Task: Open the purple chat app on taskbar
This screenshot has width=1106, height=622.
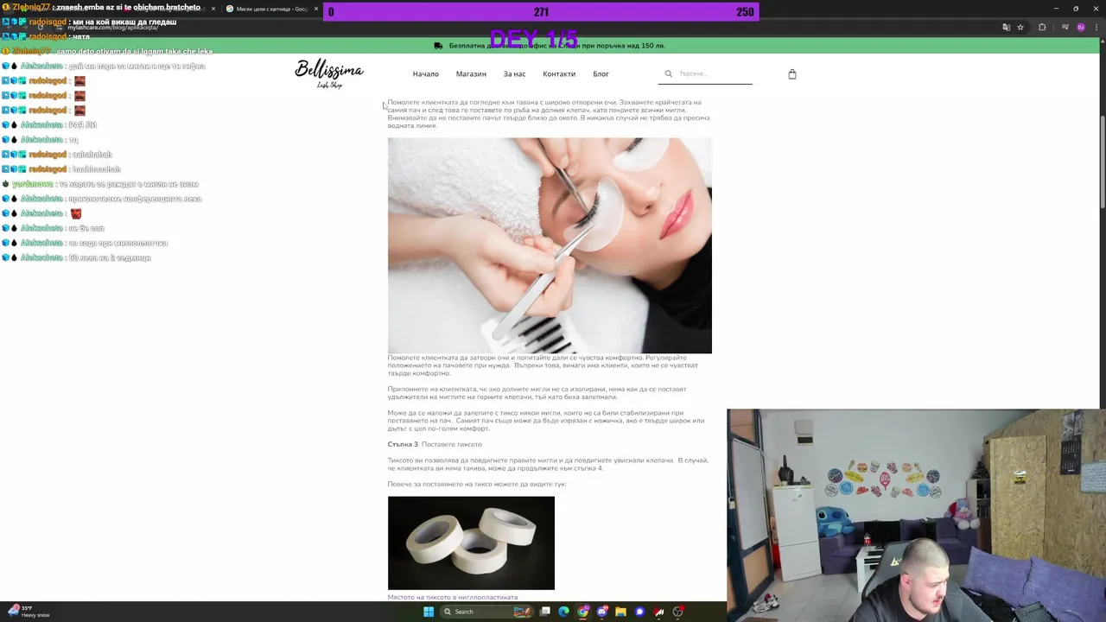Action: [x=640, y=612]
